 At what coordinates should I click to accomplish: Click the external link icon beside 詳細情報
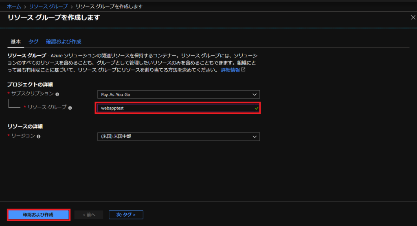point(243,70)
